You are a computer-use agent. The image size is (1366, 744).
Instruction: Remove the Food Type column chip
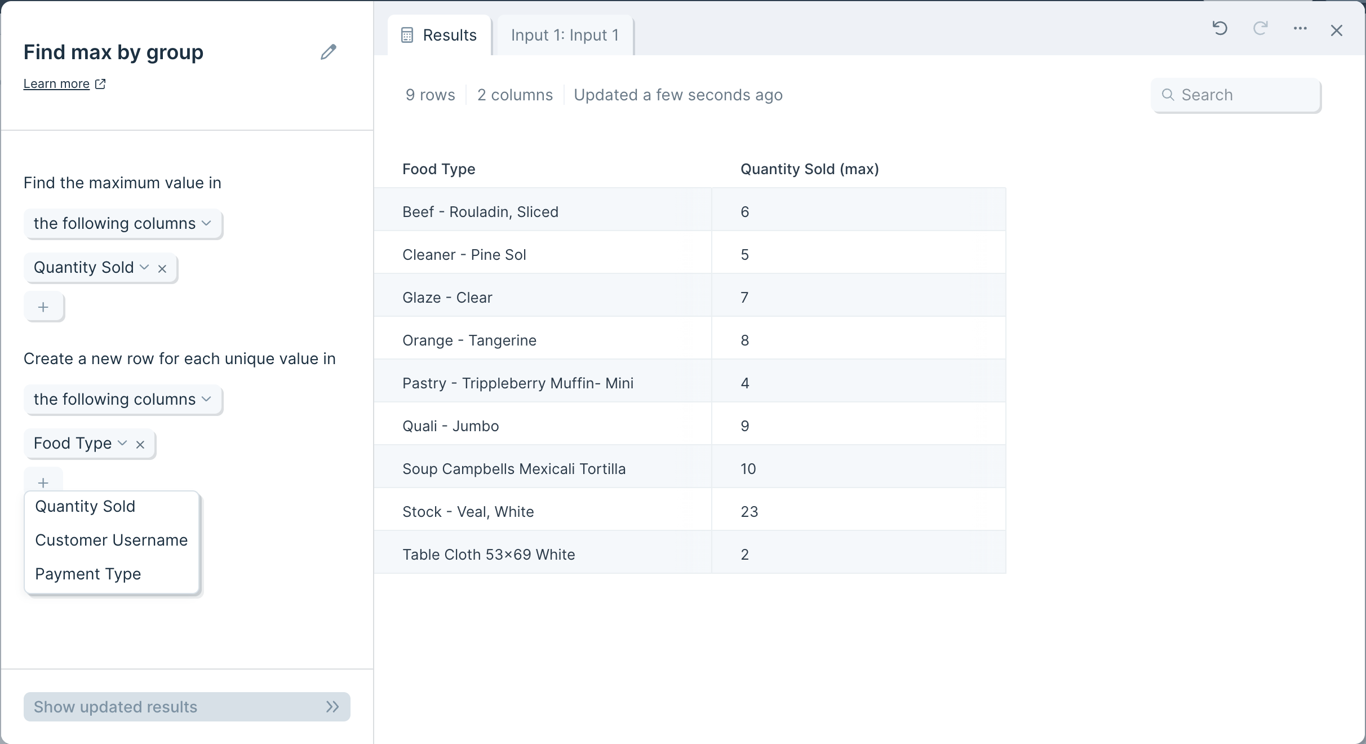[x=140, y=445]
